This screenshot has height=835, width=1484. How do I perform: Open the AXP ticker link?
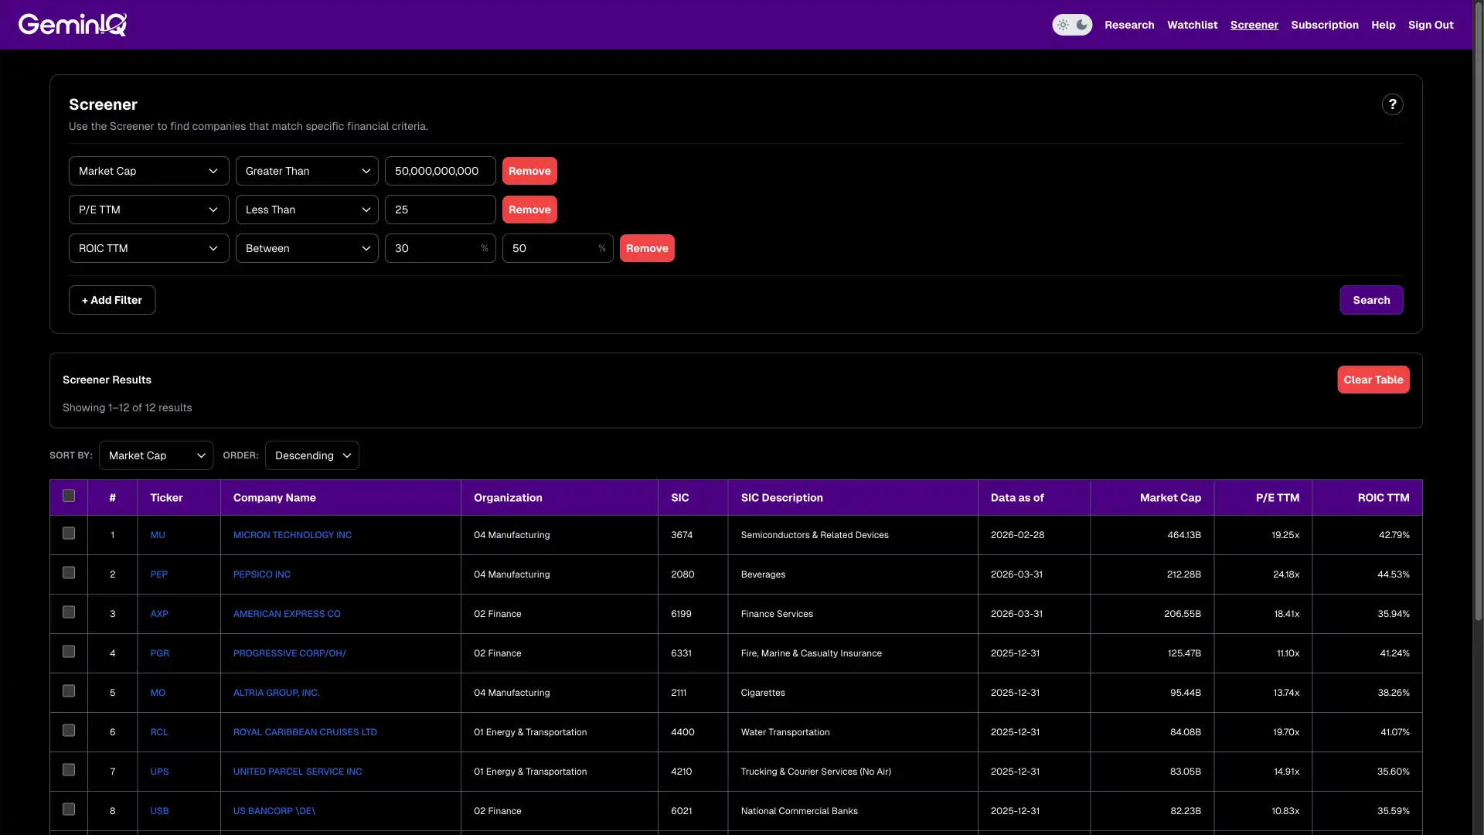159,614
